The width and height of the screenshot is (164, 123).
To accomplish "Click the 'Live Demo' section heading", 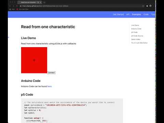I will pos(28,38).
